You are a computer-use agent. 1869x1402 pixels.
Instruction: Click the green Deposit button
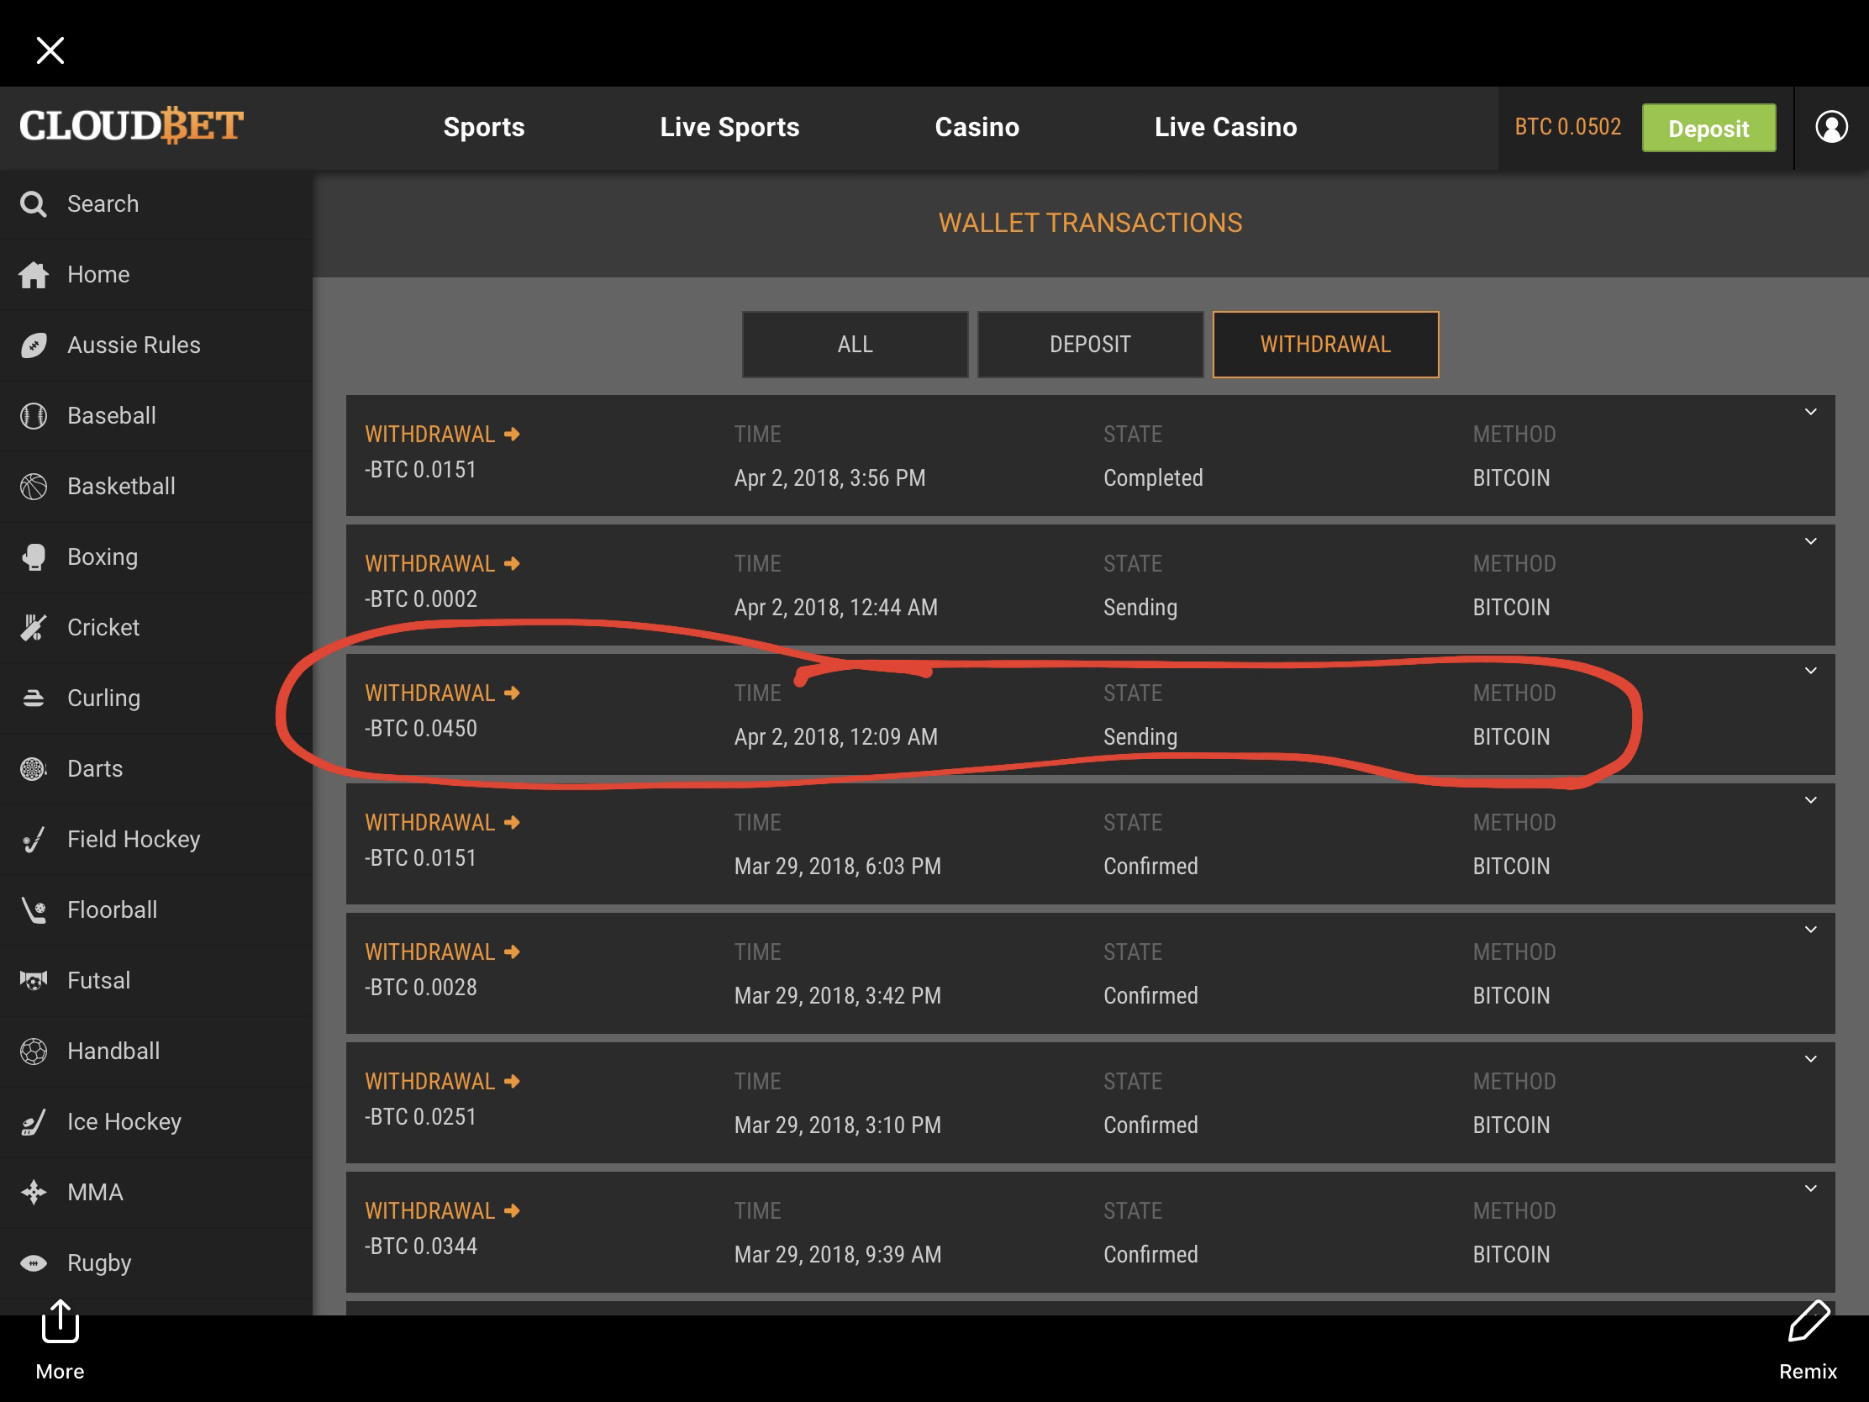pyautogui.click(x=1708, y=128)
